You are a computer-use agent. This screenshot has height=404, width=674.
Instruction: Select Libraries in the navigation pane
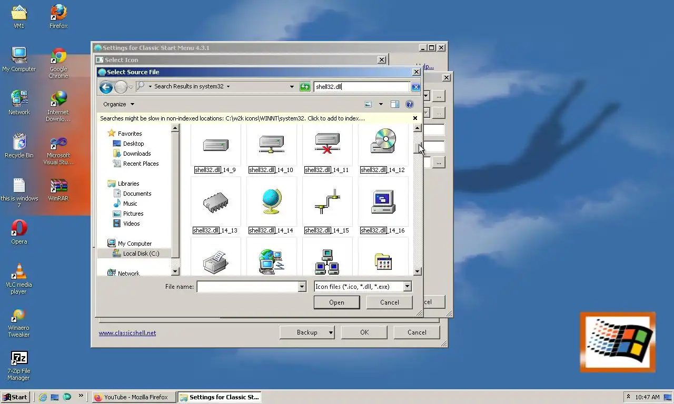128,184
